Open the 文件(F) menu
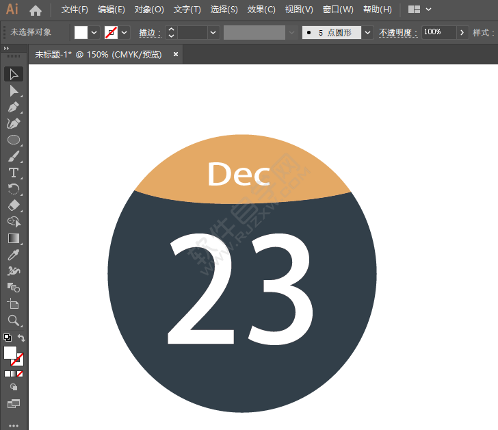Screen dimensions: 498x430 pyautogui.click(x=75, y=10)
